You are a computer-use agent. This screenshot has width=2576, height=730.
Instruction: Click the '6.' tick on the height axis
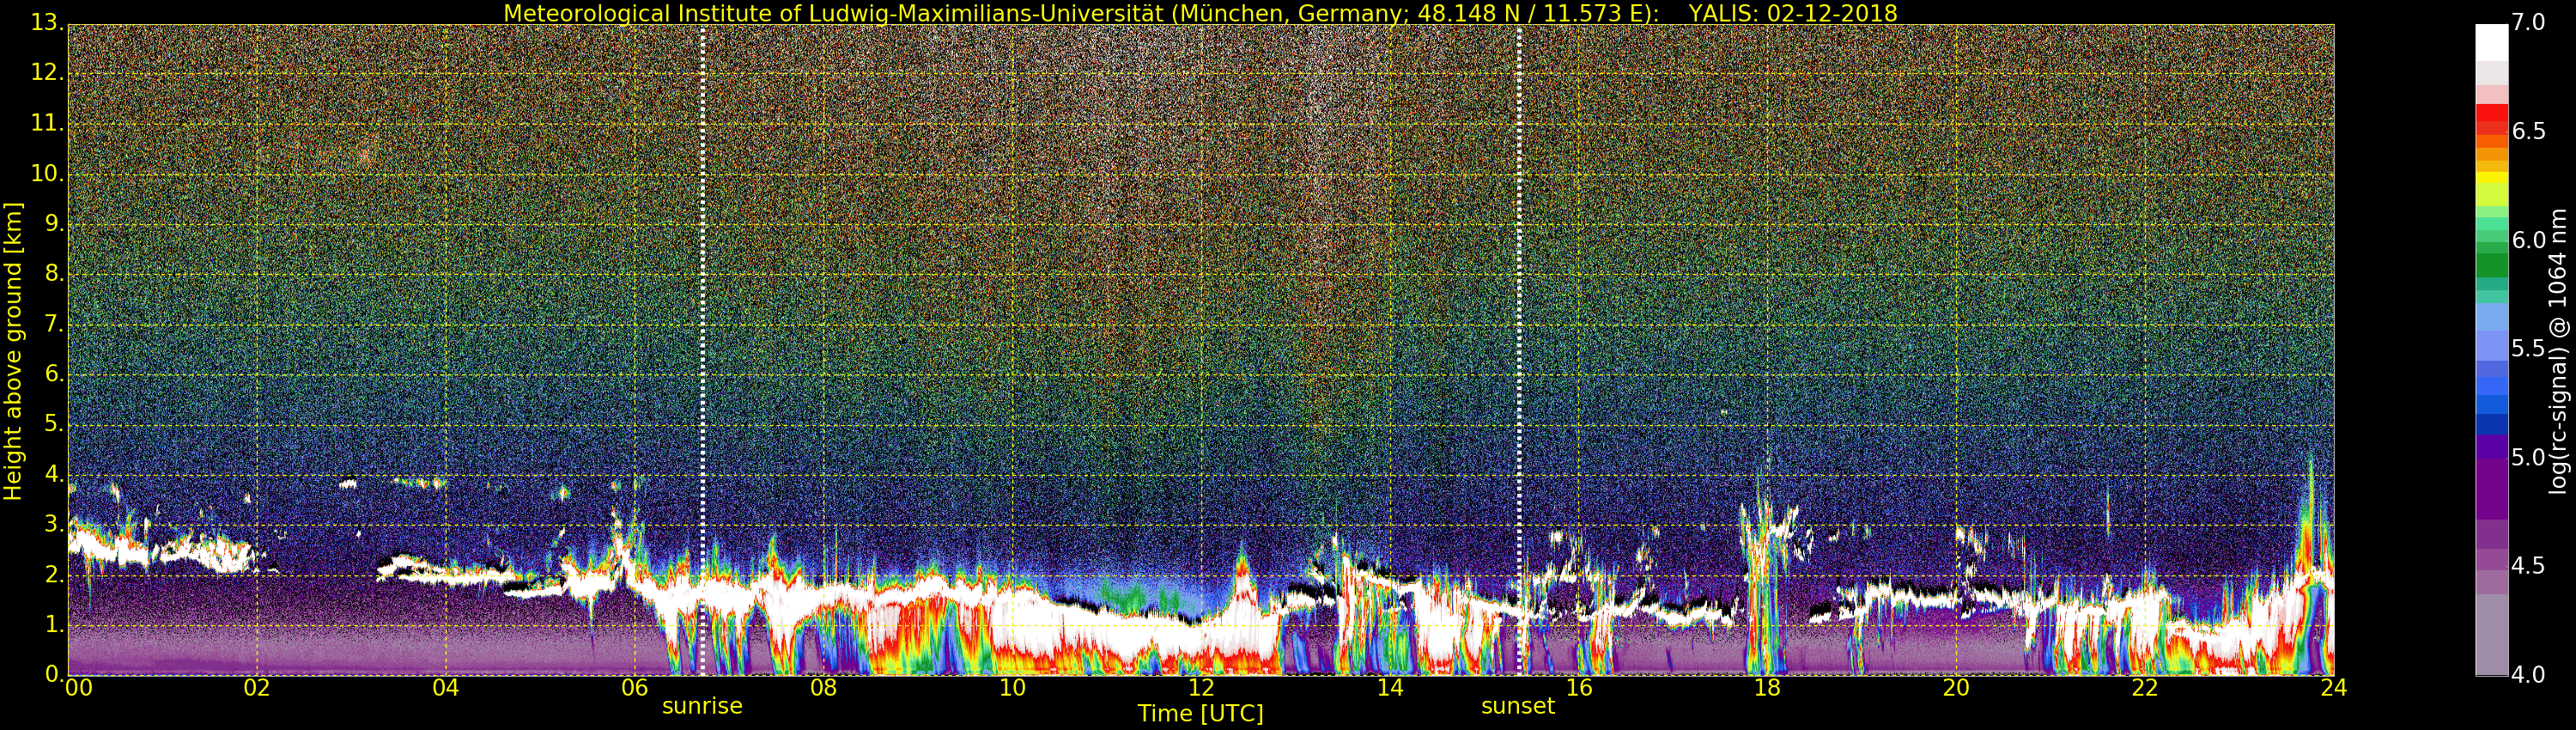54,374
